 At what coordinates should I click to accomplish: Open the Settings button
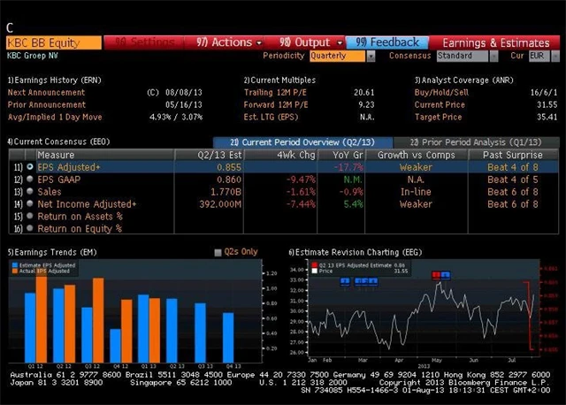145,42
